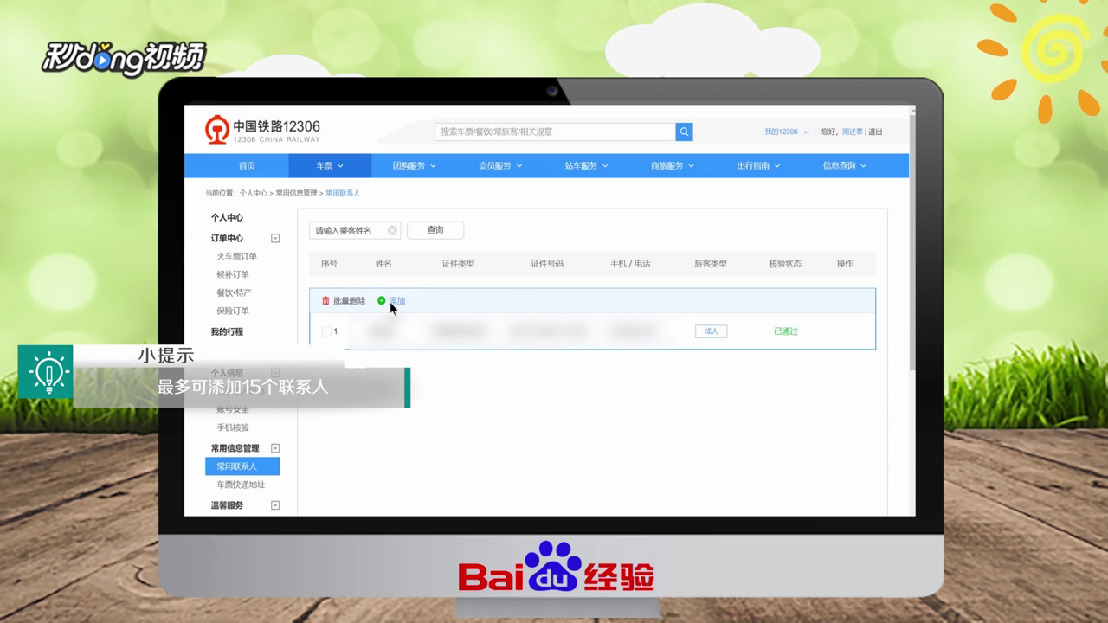Image resolution: width=1108 pixels, height=623 pixels.
Task: Collapse the 温馨服务 sidebar section
Action: point(275,505)
